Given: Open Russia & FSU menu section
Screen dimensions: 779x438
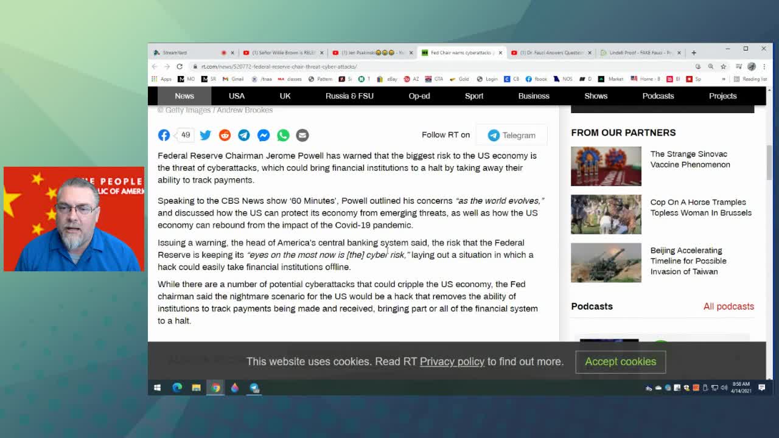Looking at the screenshot, I should (x=349, y=96).
